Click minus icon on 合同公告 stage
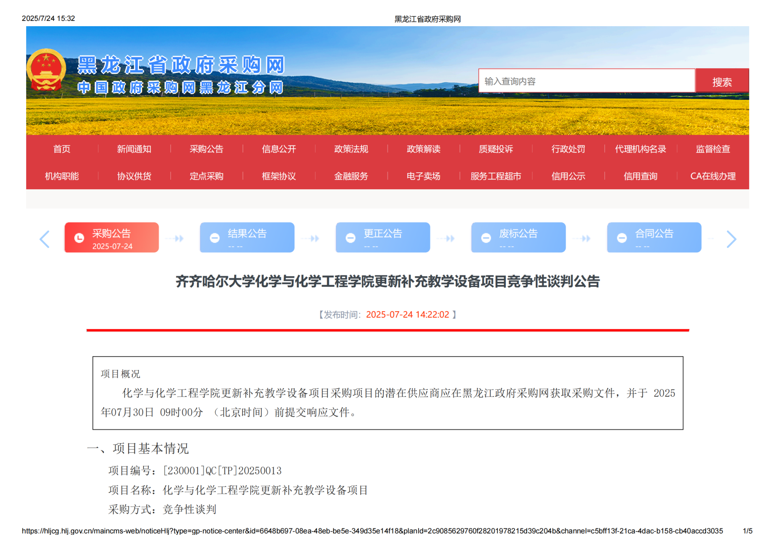 coord(622,238)
